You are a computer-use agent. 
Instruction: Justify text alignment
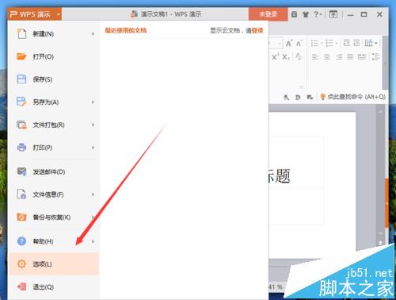point(350,56)
